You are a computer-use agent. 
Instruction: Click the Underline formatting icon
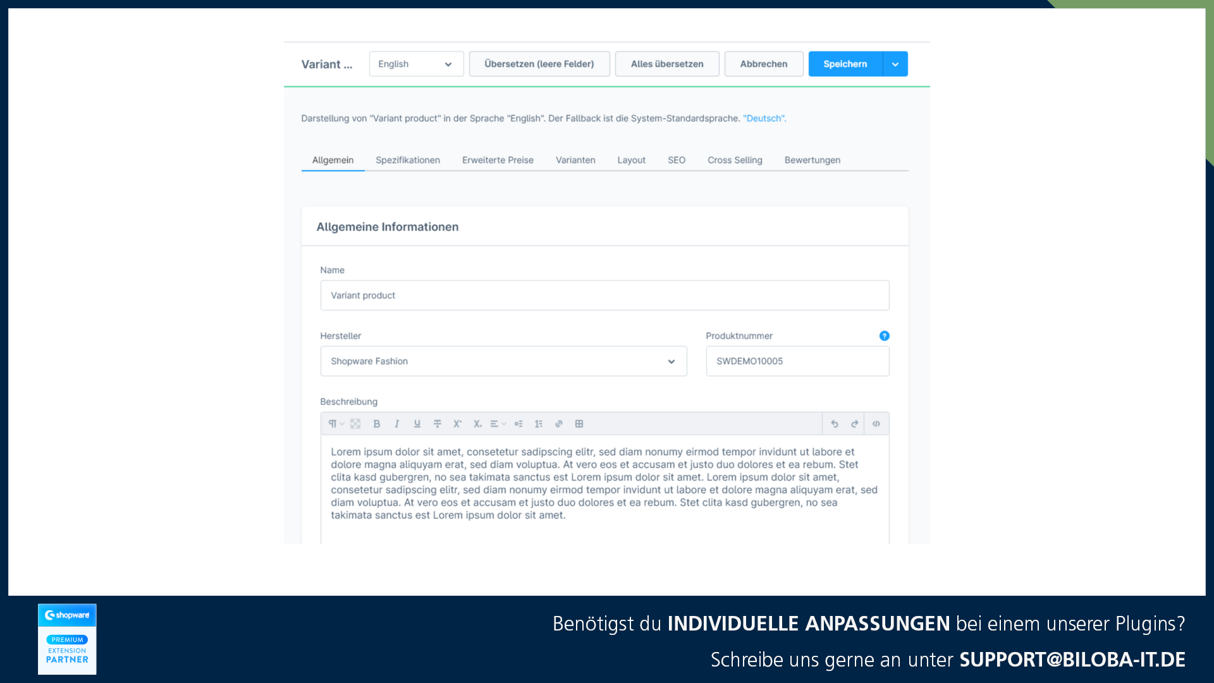pos(417,424)
